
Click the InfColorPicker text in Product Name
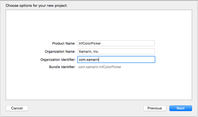click(x=90, y=44)
